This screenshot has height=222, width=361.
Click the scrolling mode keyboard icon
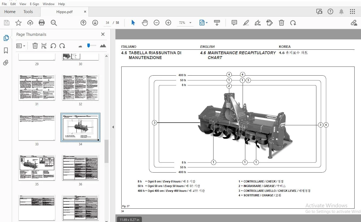click(x=217, y=23)
